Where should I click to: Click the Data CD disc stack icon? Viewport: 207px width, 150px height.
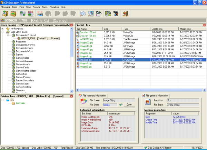click(x=8, y=32)
